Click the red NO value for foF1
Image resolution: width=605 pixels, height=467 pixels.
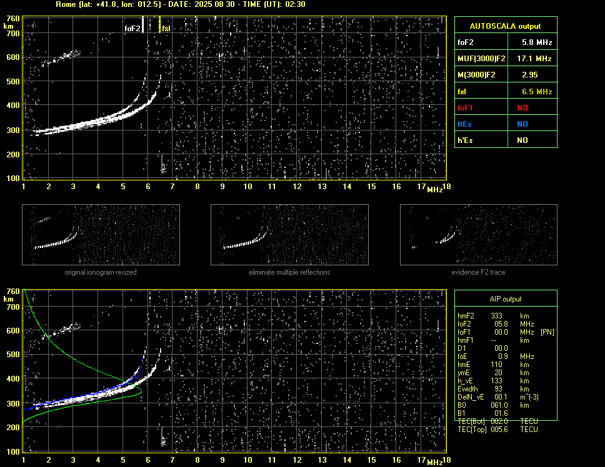point(522,108)
